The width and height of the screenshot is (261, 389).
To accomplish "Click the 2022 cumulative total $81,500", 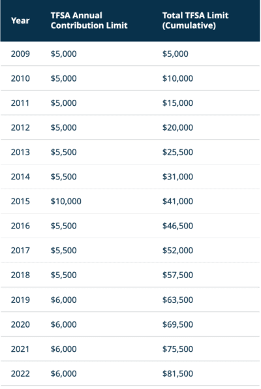I will pos(177,373).
